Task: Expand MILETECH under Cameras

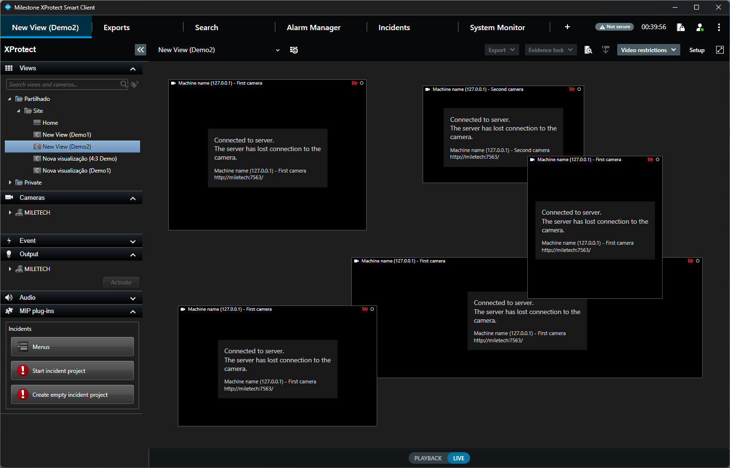Action: pos(10,213)
